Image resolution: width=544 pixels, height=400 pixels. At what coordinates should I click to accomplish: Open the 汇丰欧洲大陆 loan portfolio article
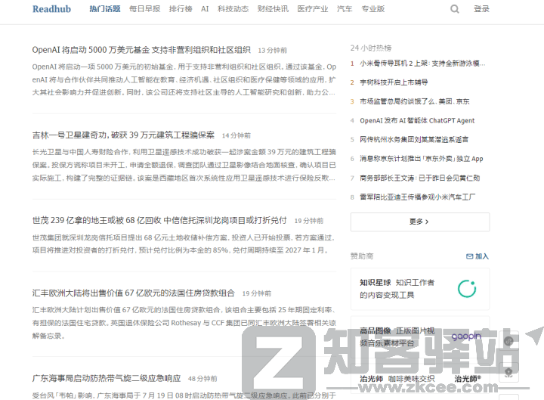(x=134, y=293)
